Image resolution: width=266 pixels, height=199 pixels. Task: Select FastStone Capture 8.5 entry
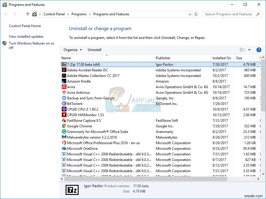tap(84, 120)
